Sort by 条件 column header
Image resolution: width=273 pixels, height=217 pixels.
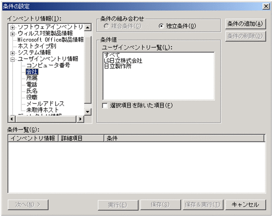coord(184,139)
